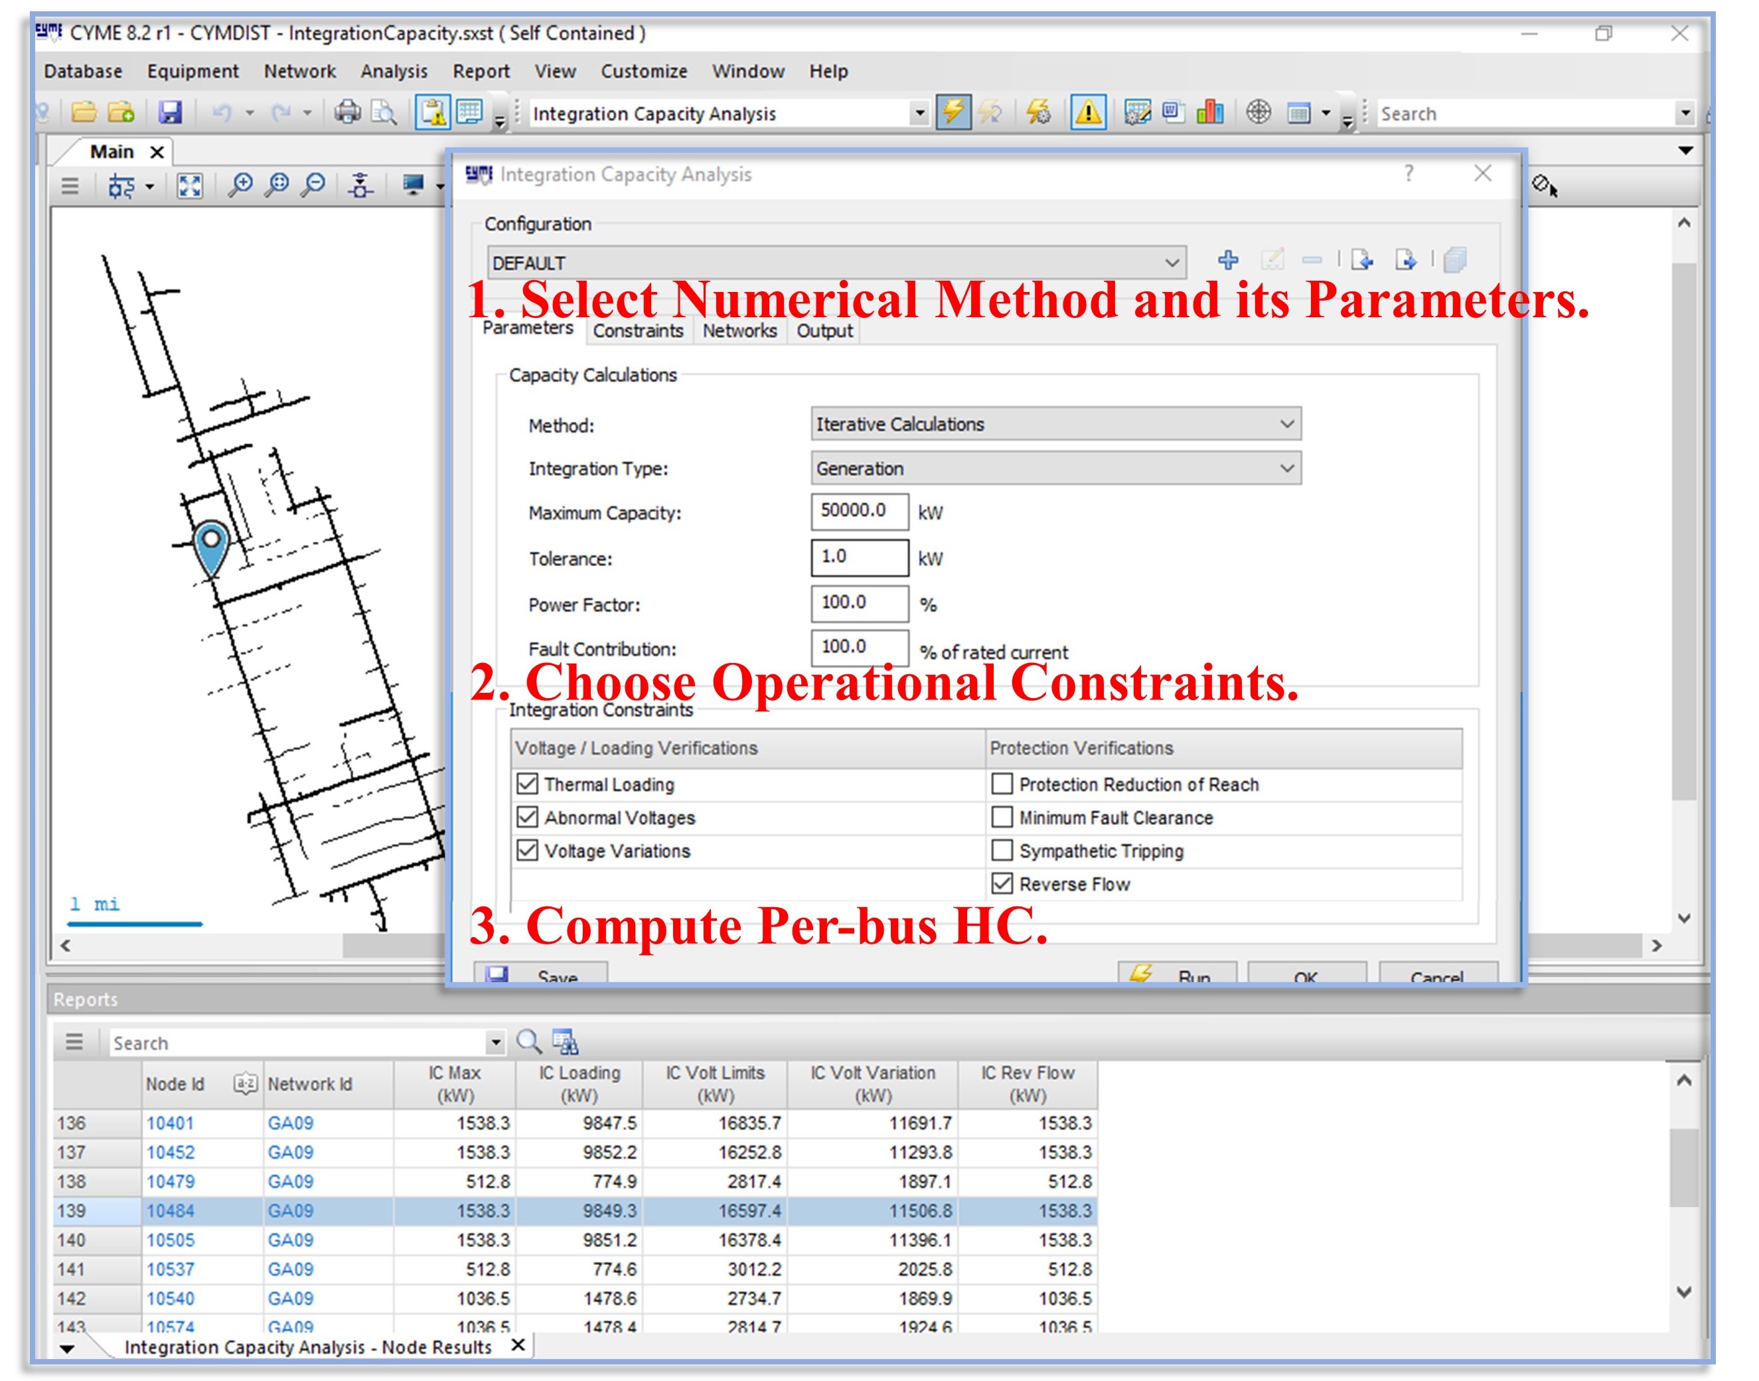The image size is (1759, 1381).
Task: Uncheck the Thermal Loading verification
Action: (x=527, y=784)
